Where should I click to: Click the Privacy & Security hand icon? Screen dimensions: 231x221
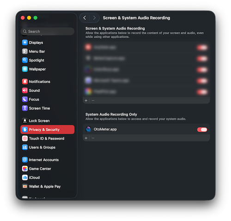[x=25, y=130]
